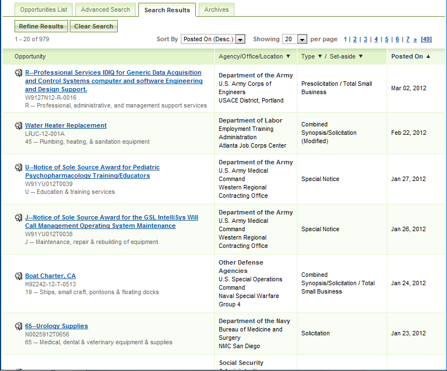Screen dimensions: 447x371
Task: Click preview icon beside GSL IntelliSys notice
Action: click(18, 218)
